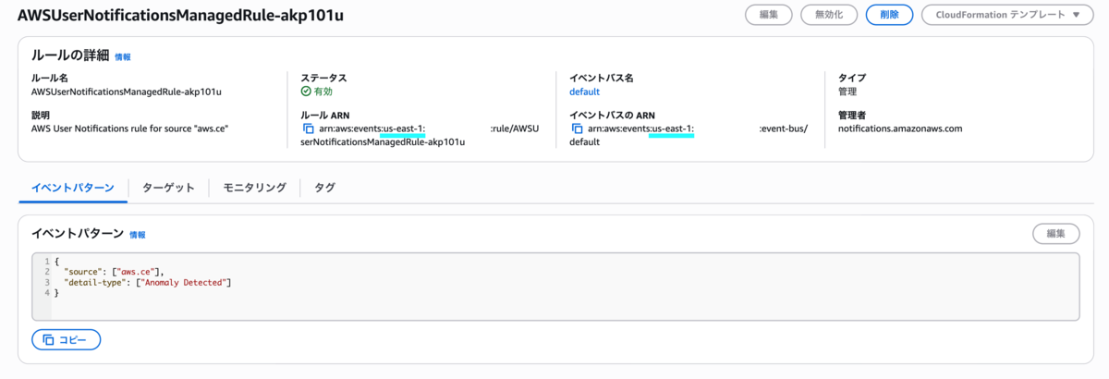Click line number 1 in editor gutter
The height and width of the screenshot is (379, 1109).
click(46, 262)
